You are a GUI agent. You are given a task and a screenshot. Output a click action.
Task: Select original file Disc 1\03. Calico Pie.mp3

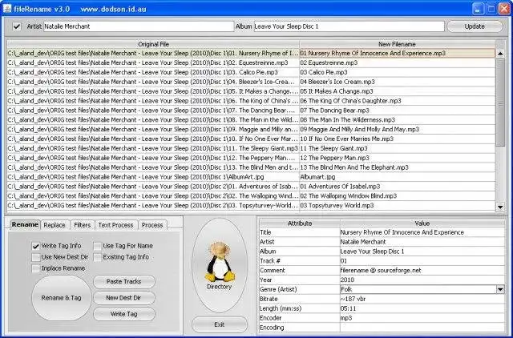click(x=153, y=72)
